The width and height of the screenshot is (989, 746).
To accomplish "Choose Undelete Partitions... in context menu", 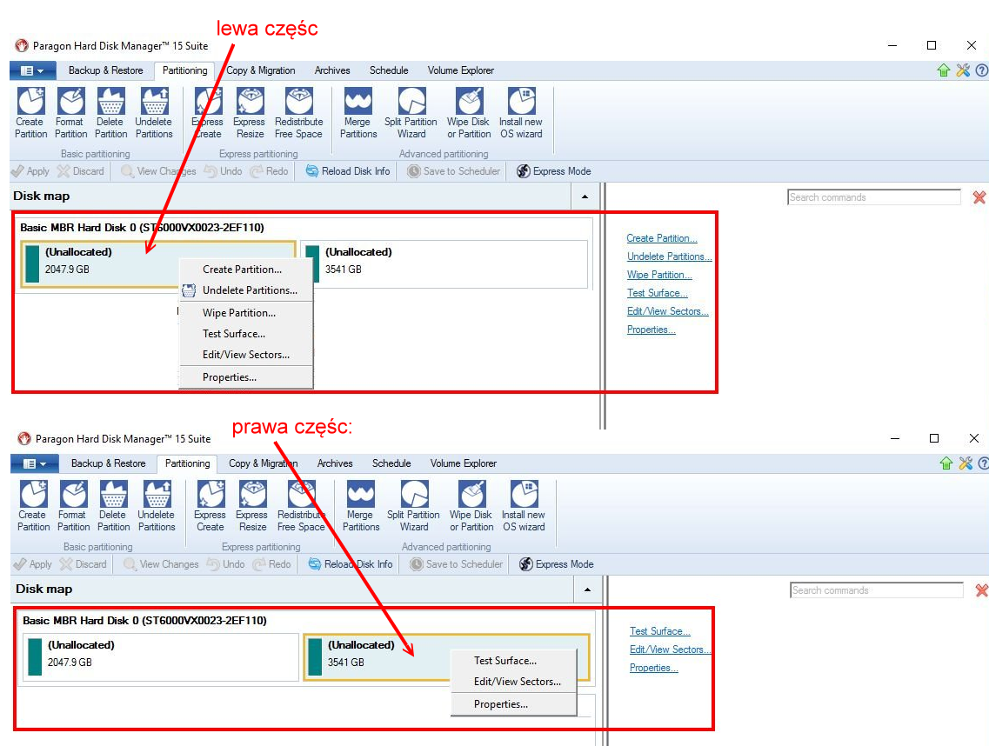I will click(246, 290).
